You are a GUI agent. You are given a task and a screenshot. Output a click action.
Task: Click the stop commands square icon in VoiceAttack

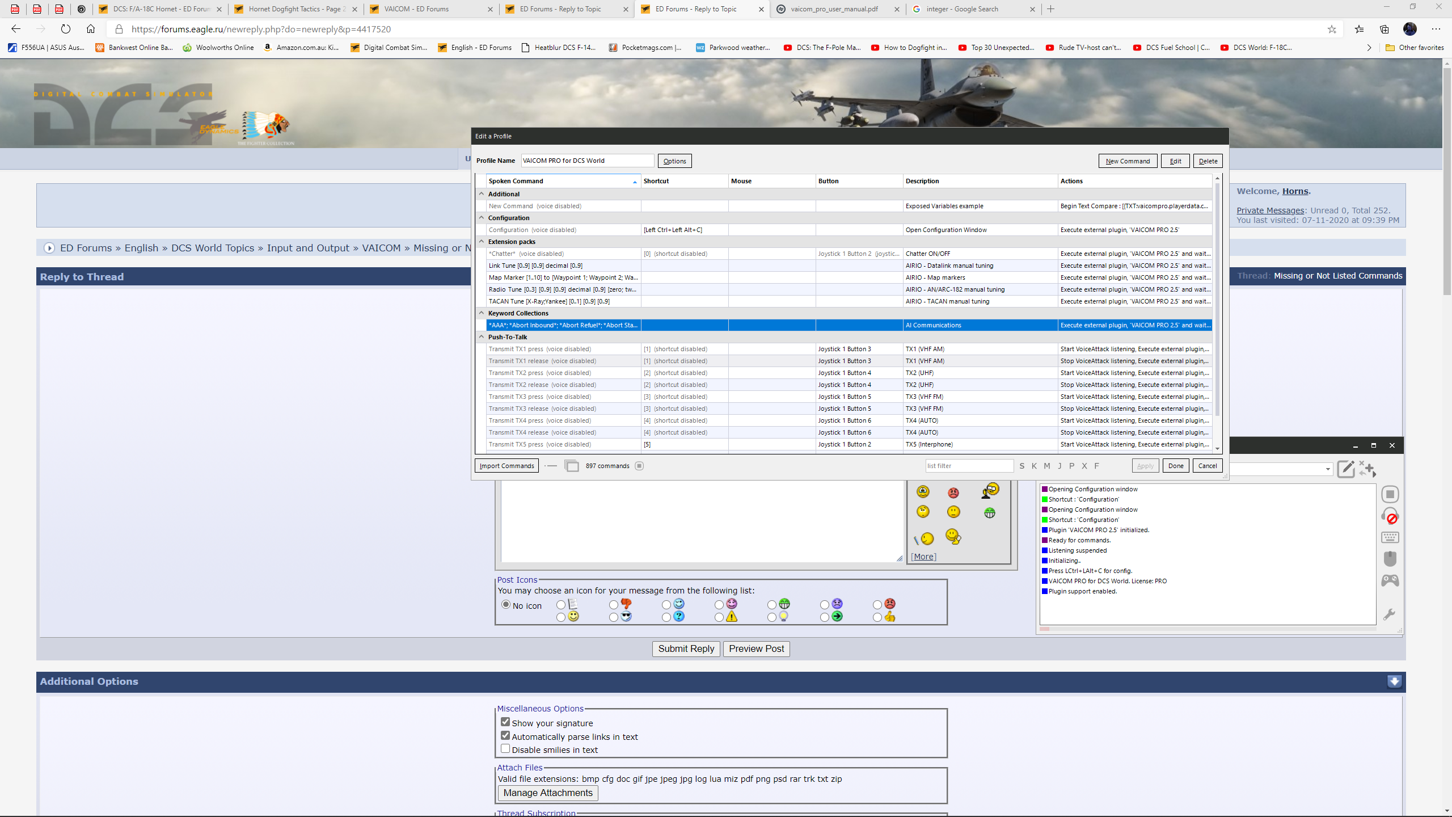coord(1390,494)
